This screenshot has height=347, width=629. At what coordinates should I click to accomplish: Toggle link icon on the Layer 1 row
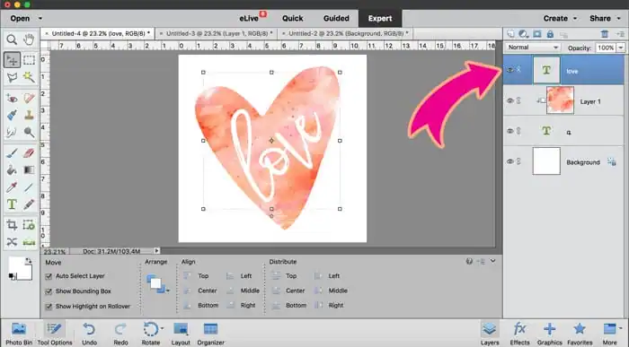[518, 100]
